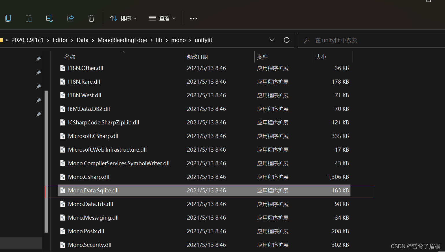
Task: Expand chevron after MonoBleedingEdge in breadcrumb
Action: (x=151, y=40)
